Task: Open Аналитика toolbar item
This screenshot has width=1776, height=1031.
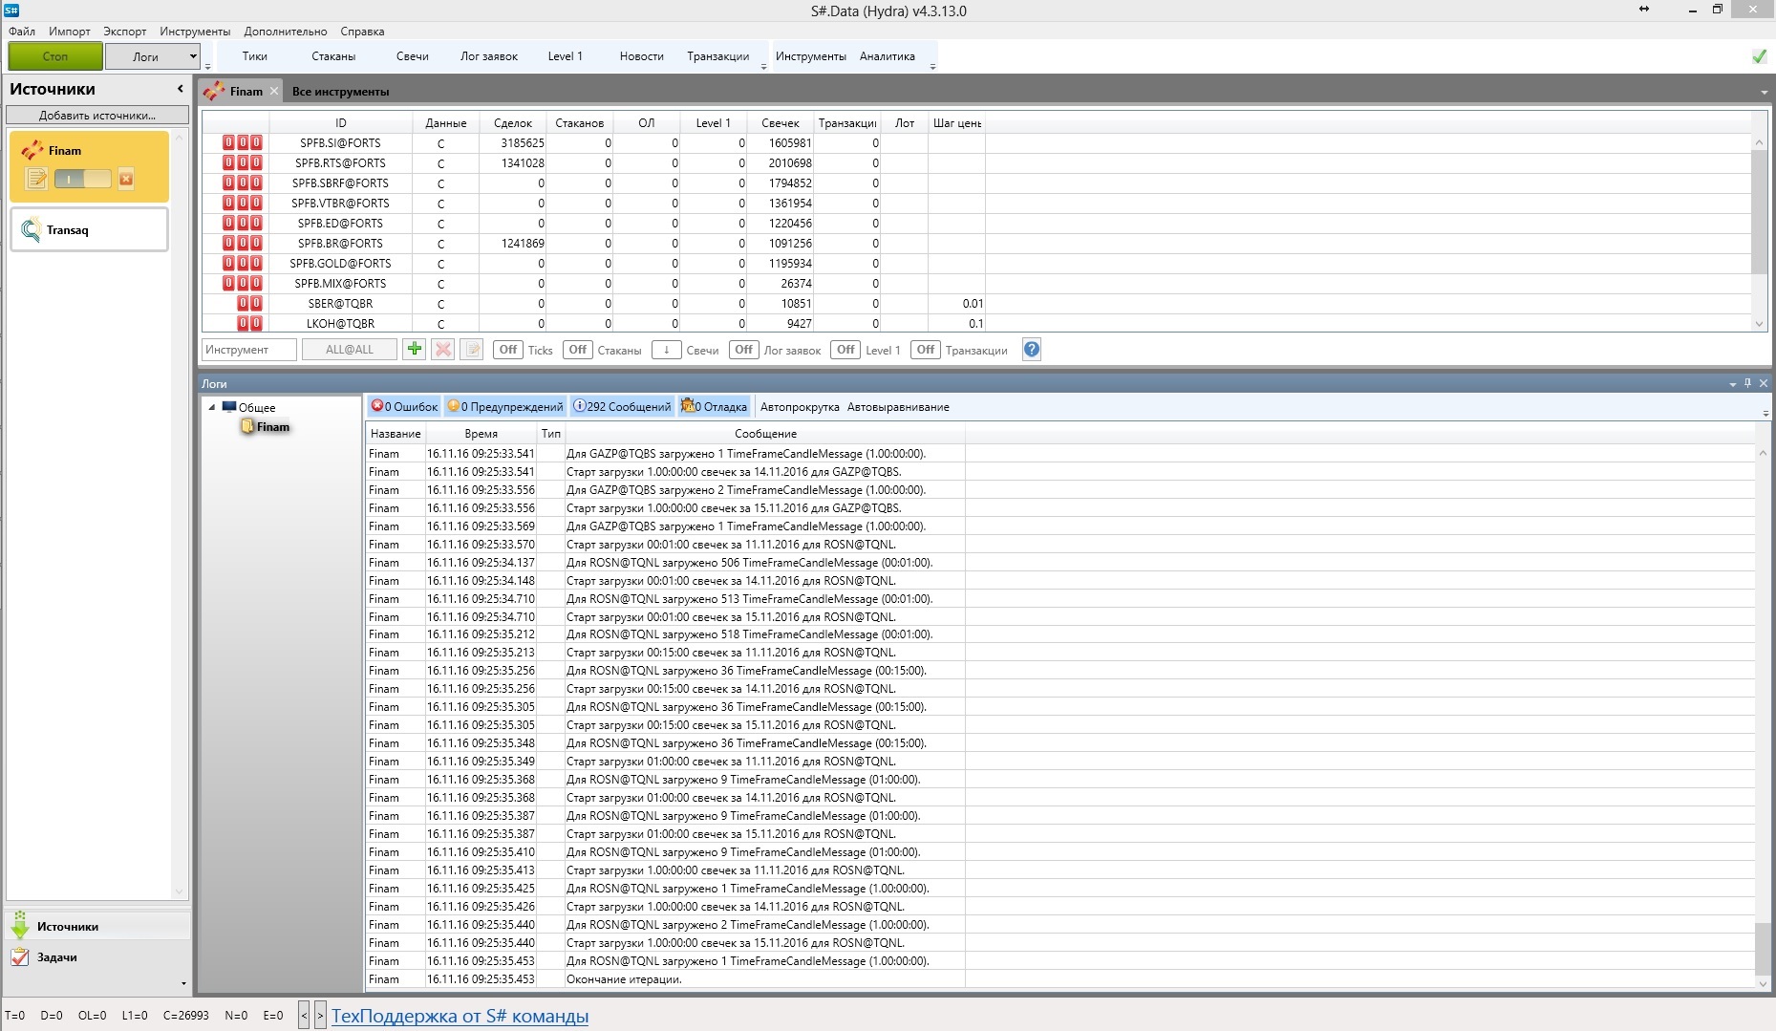Action: (888, 56)
